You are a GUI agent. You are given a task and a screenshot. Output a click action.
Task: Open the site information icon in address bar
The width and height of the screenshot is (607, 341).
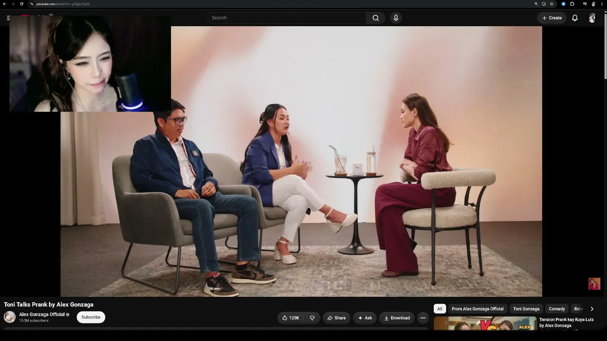(x=32, y=4)
